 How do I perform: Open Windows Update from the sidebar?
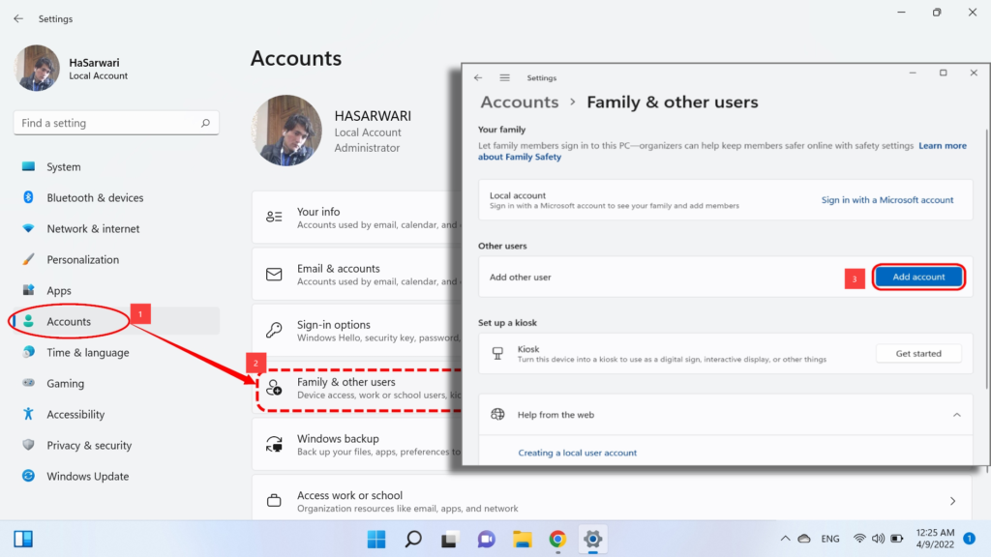(87, 476)
